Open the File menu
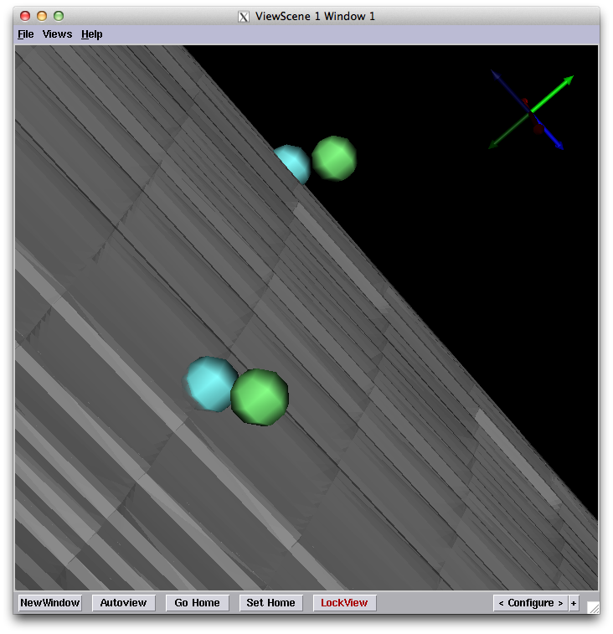The image size is (613, 634). pyautogui.click(x=25, y=34)
